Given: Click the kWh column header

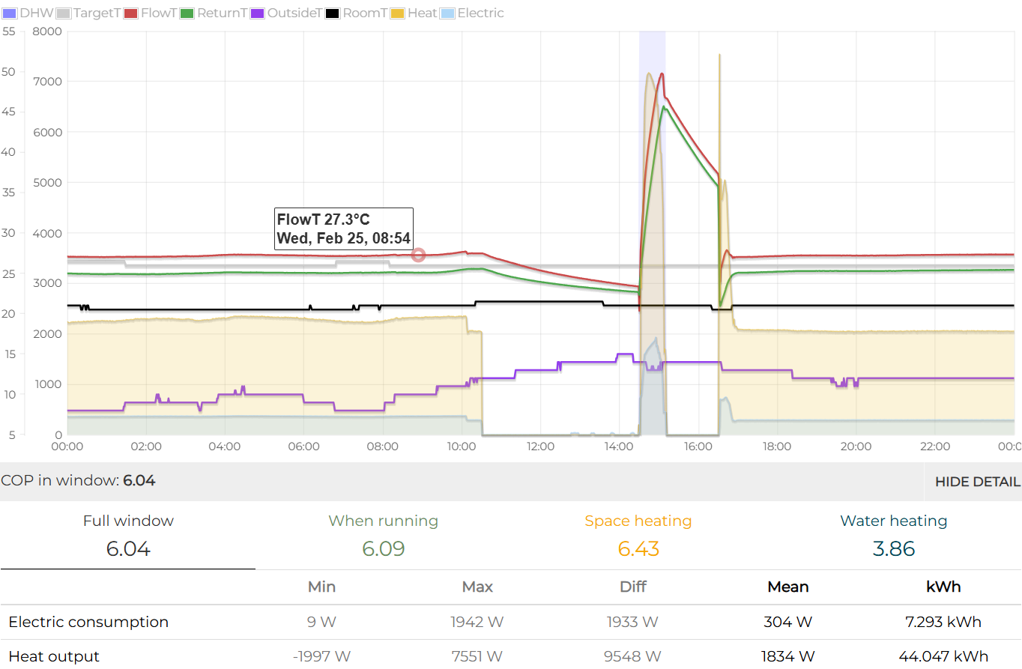Looking at the screenshot, I should point(943,587).
